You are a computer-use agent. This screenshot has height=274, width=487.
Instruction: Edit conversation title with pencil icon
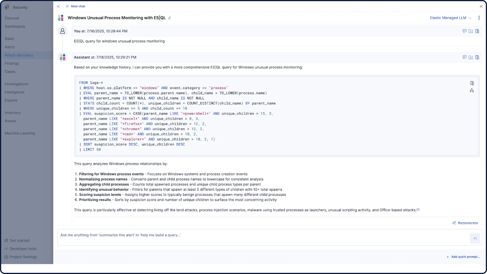click(x=170, y=18)
